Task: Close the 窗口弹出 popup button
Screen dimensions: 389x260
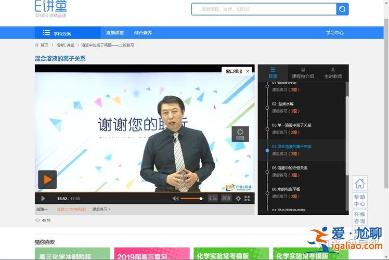Action: [x=248, y=71]
